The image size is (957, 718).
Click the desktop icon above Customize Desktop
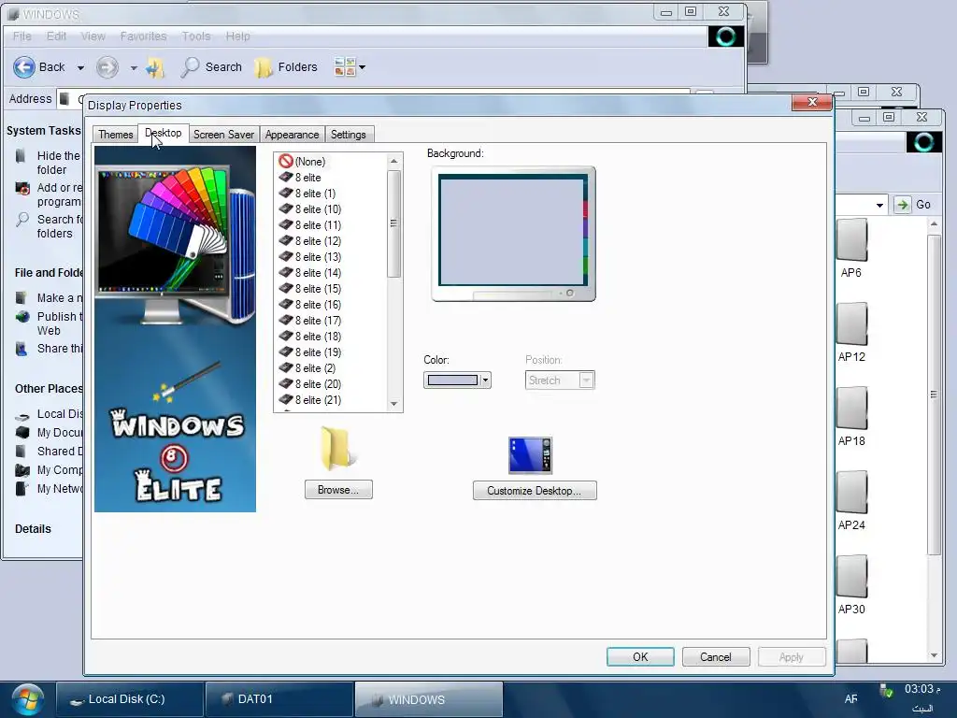[531, 455]
